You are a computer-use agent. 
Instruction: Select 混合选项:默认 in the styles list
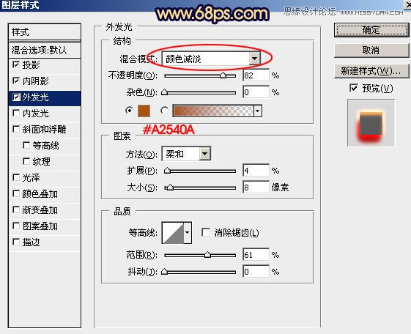[x=45, y=50]
